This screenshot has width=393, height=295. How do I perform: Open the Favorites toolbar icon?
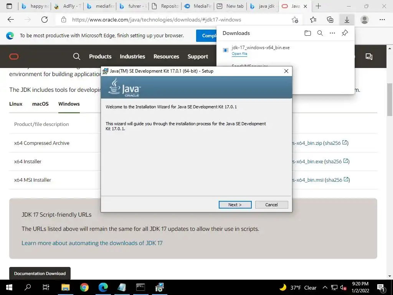[313, 20]
